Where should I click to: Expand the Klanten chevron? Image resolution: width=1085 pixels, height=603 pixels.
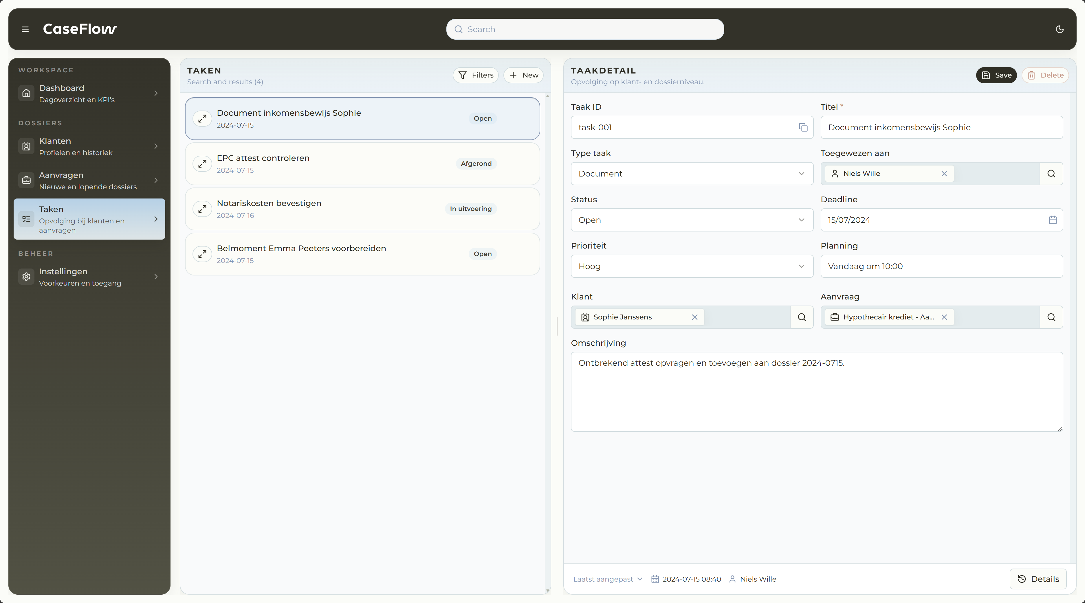coord(156,146)
